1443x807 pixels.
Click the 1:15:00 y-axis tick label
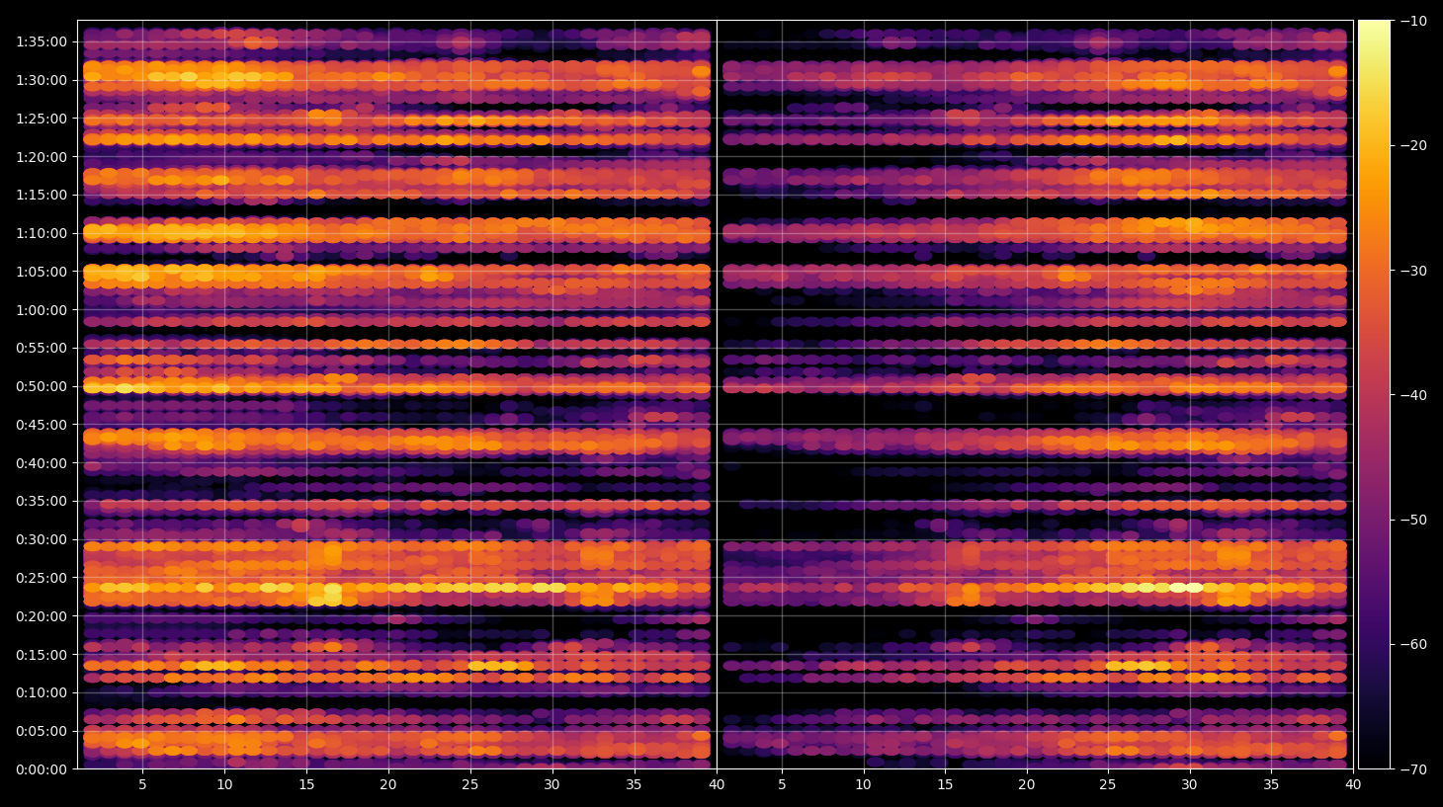42,195
